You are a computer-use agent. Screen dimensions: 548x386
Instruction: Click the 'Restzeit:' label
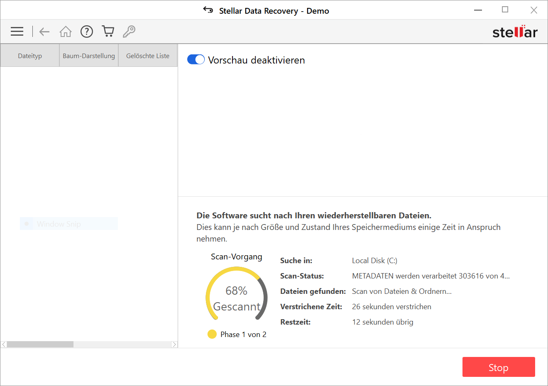point(295,322)
